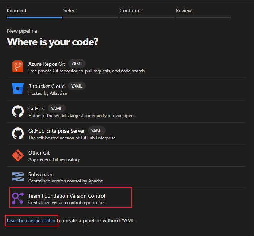Click the Bitbucket Cloud bucket icon
The width and height of the screenshot is (254, 236).
point(18,88)
